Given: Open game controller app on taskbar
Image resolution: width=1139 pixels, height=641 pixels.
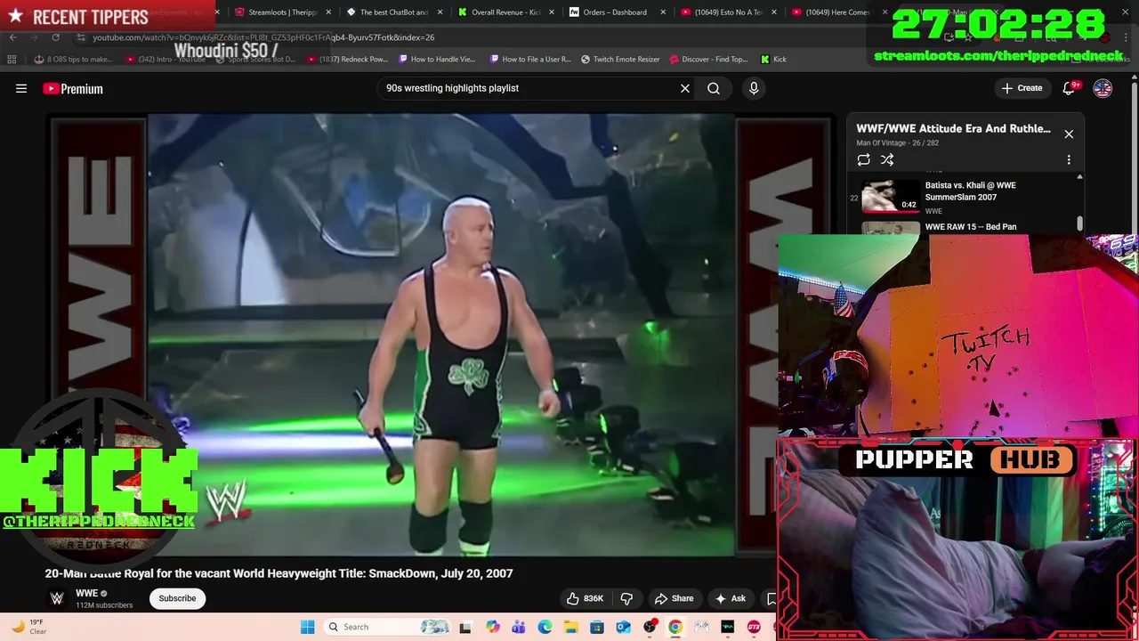Looking at the screenshot, I should [x=701, y=627].
